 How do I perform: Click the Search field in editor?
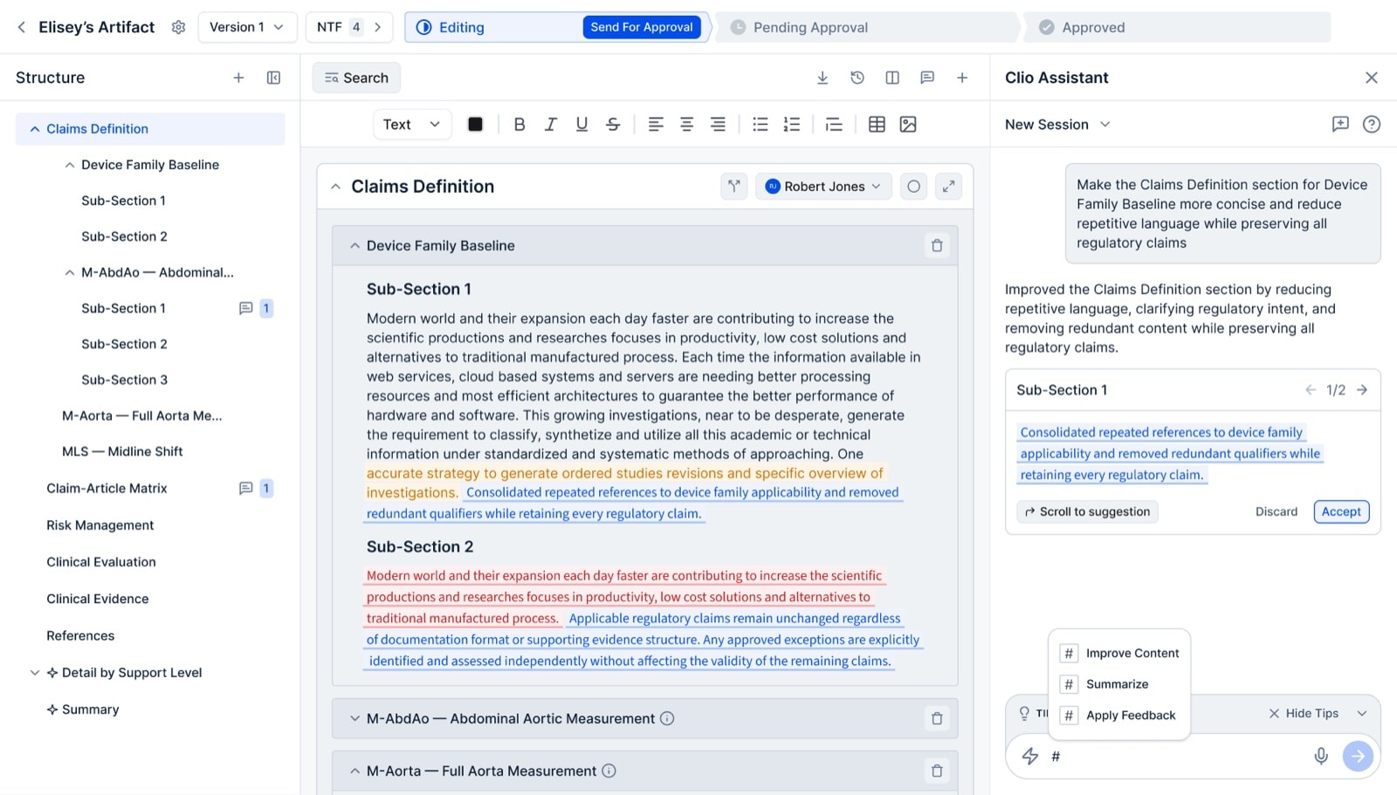356,78
